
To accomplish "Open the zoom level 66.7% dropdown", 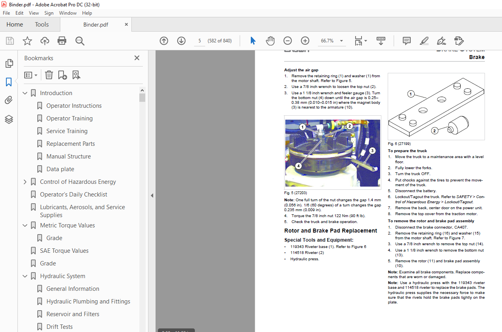I will pyautogui.click(x=341, y=41).
